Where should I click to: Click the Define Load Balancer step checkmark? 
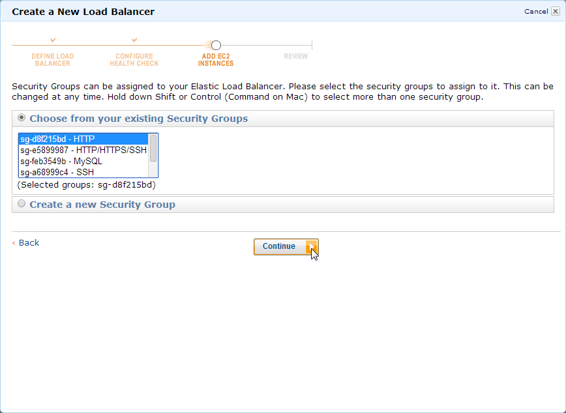click(52, 39)
